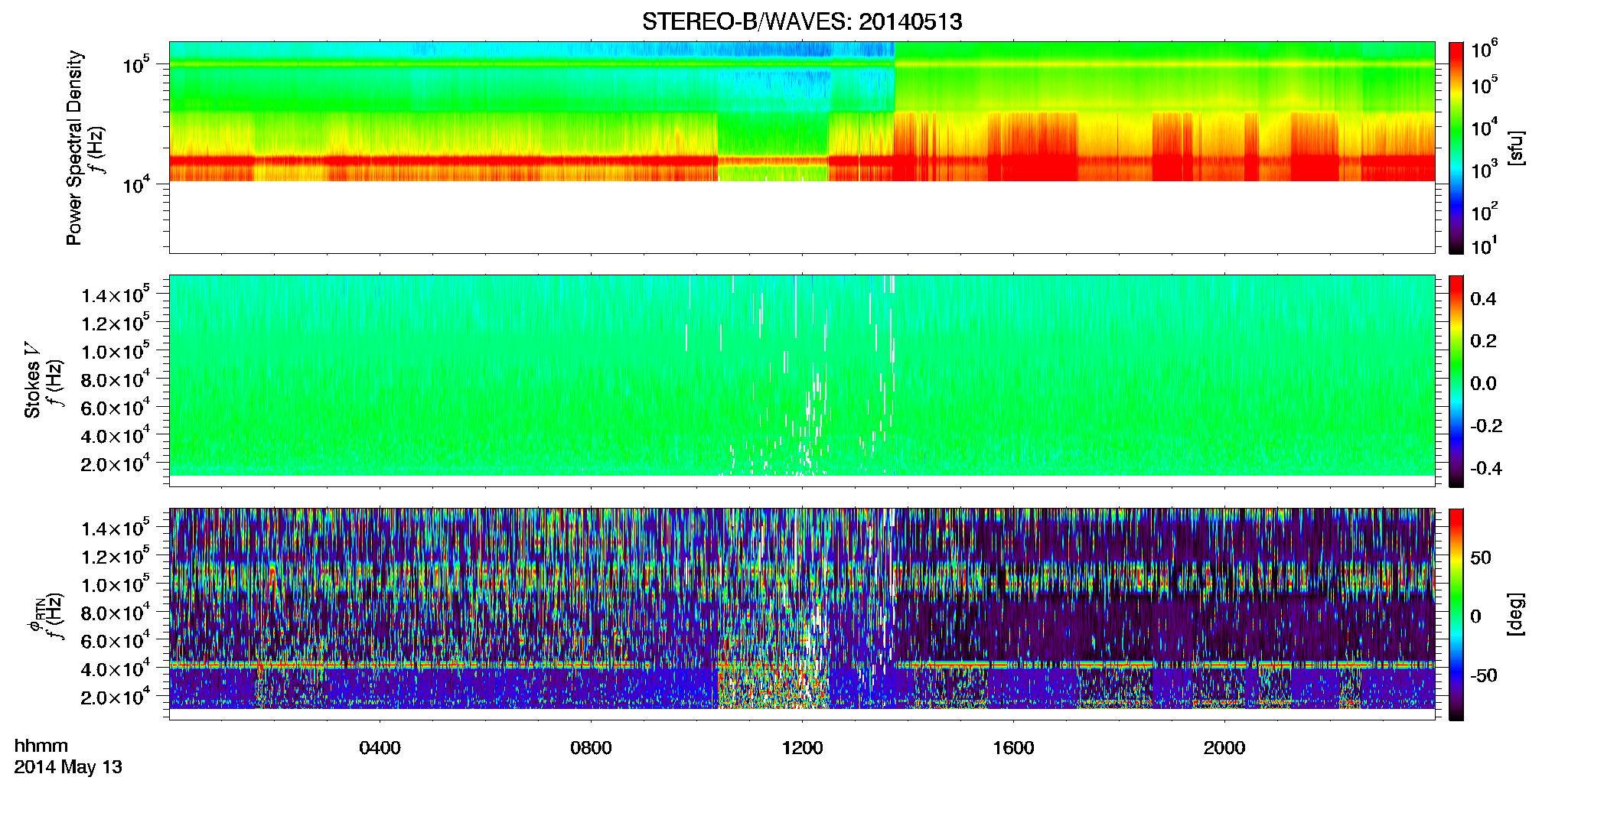
Task: Click the [deg] unit label beside bottom colorbar
Action: tap(1515, 614)
